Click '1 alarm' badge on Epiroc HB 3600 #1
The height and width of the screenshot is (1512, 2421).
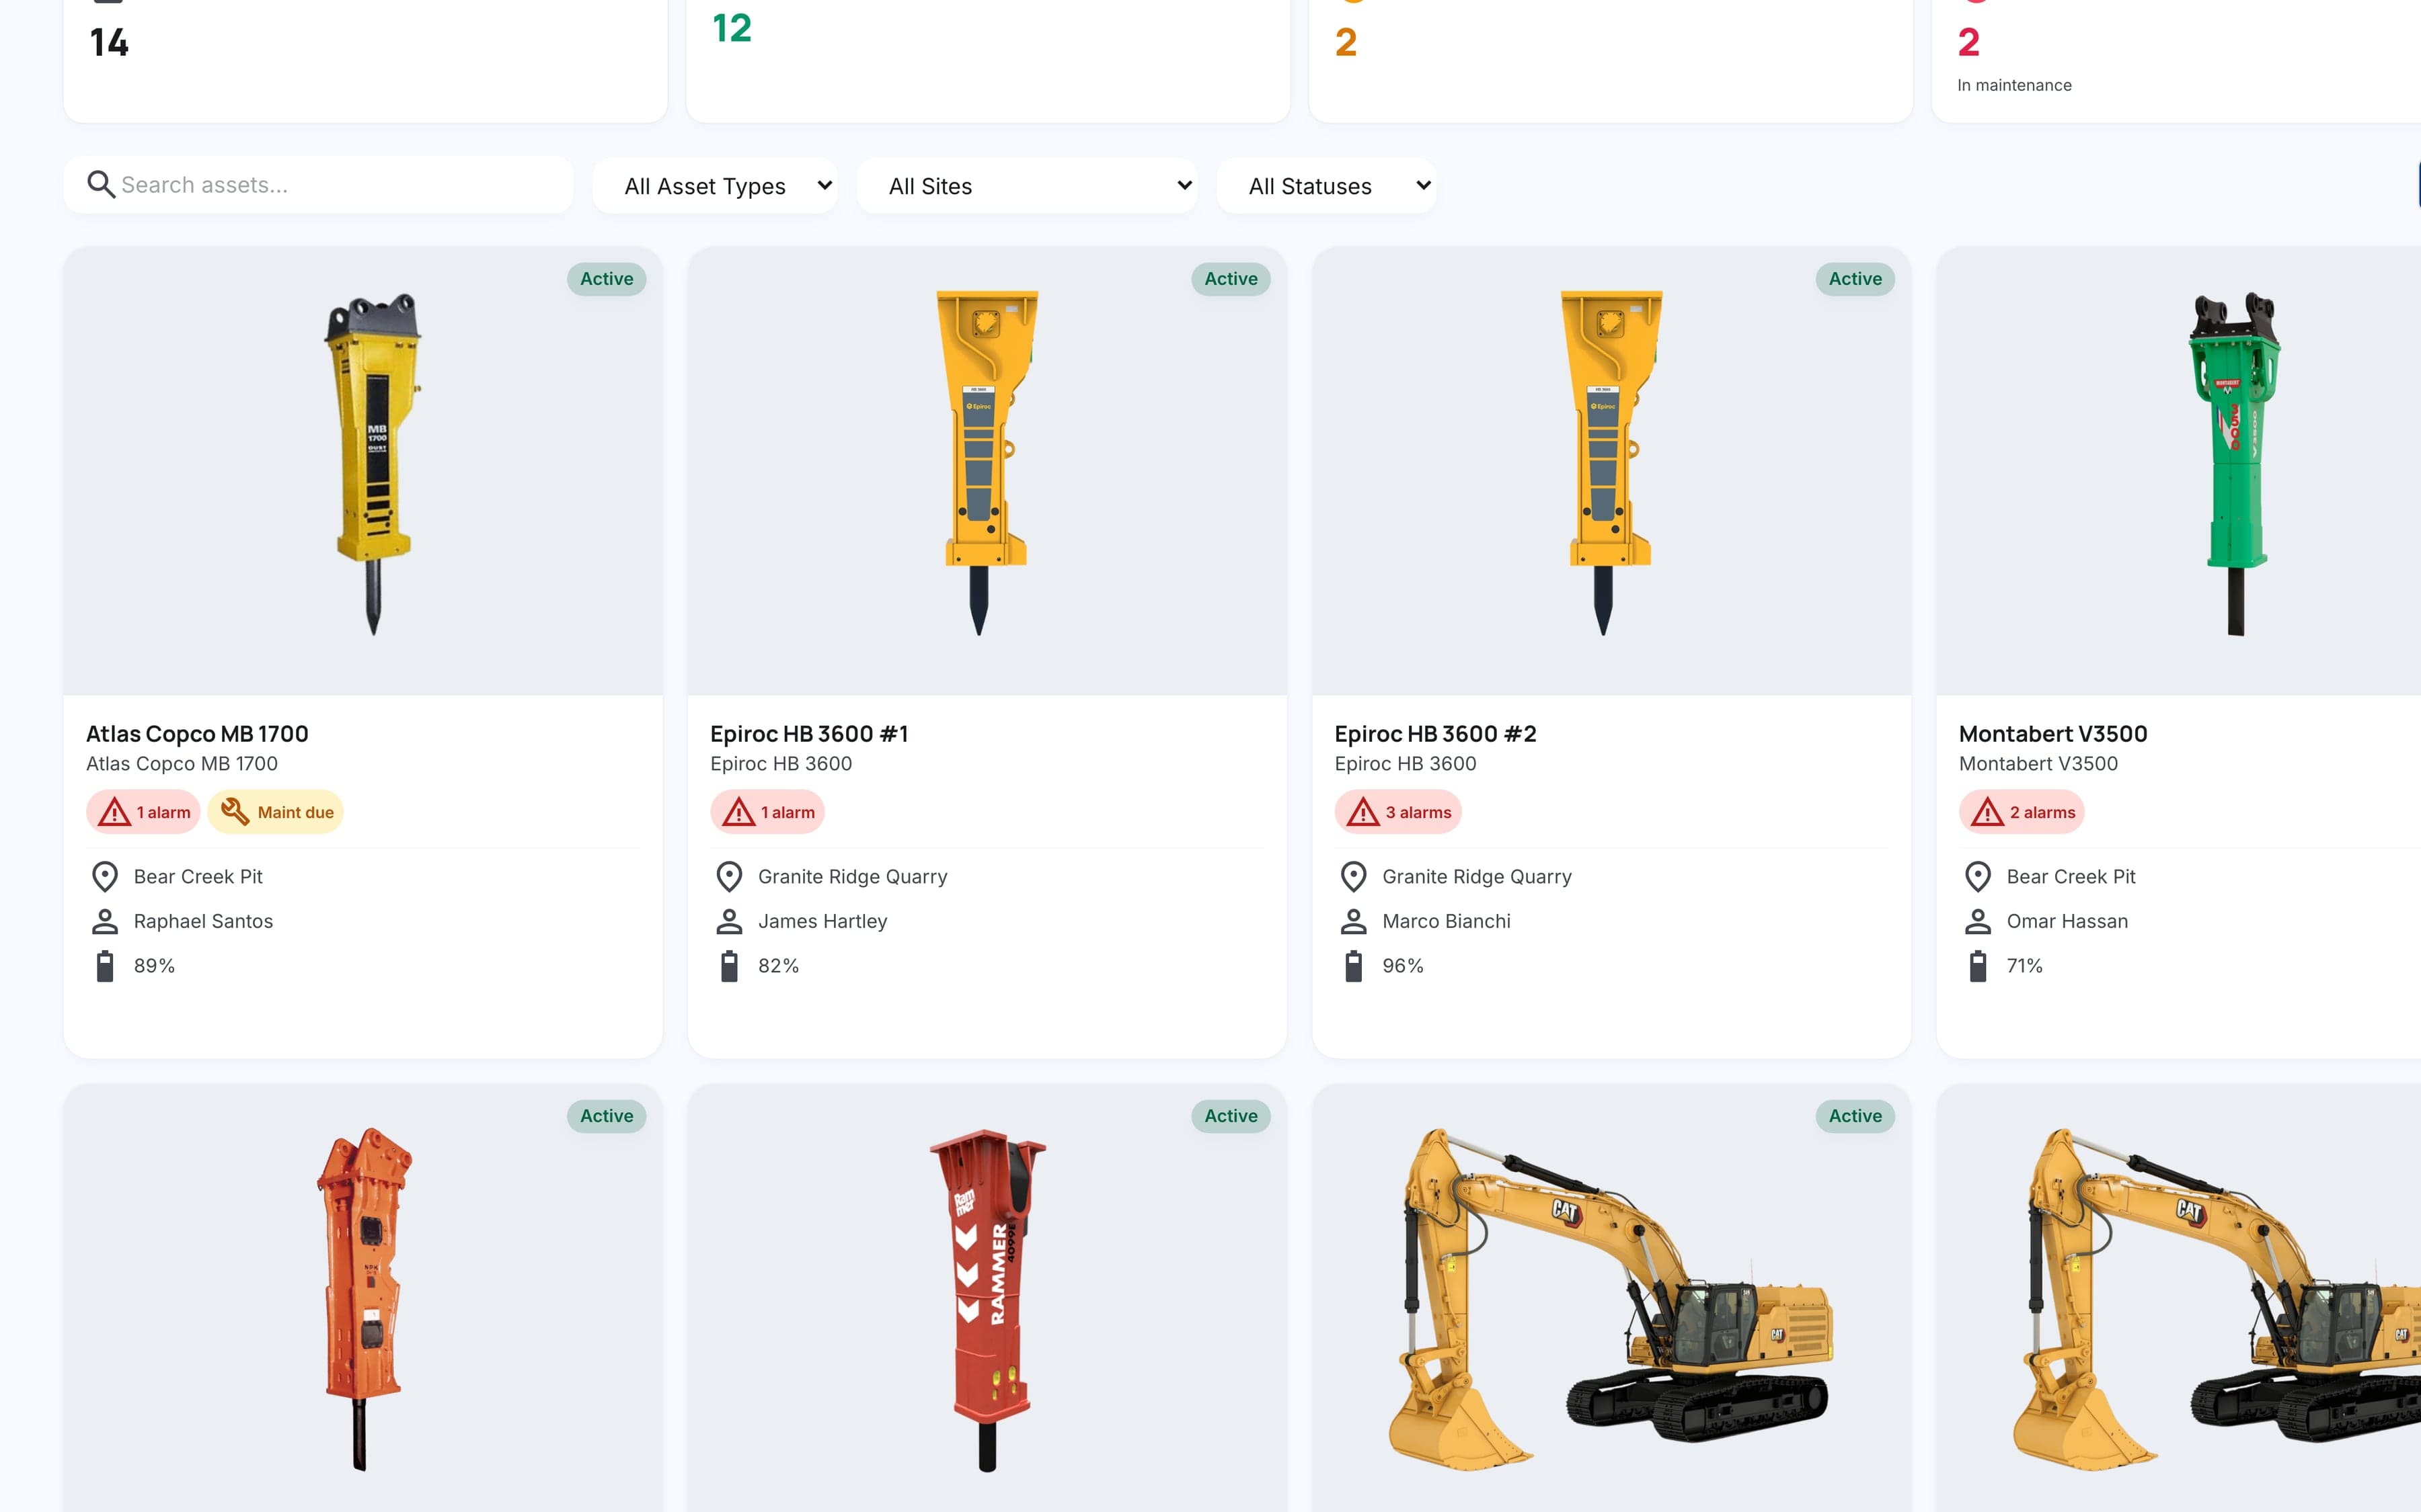pyautogui.click(x=767, y=812)
